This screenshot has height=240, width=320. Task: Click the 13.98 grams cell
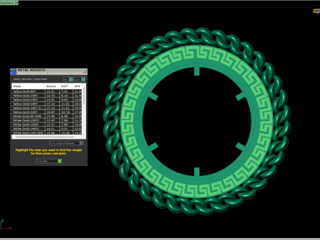click(52, 116)
